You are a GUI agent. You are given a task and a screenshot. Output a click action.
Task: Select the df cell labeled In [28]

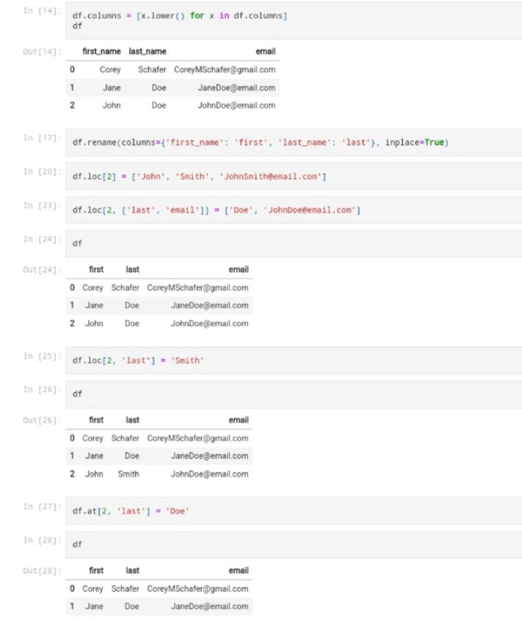(x=294, y=544)
